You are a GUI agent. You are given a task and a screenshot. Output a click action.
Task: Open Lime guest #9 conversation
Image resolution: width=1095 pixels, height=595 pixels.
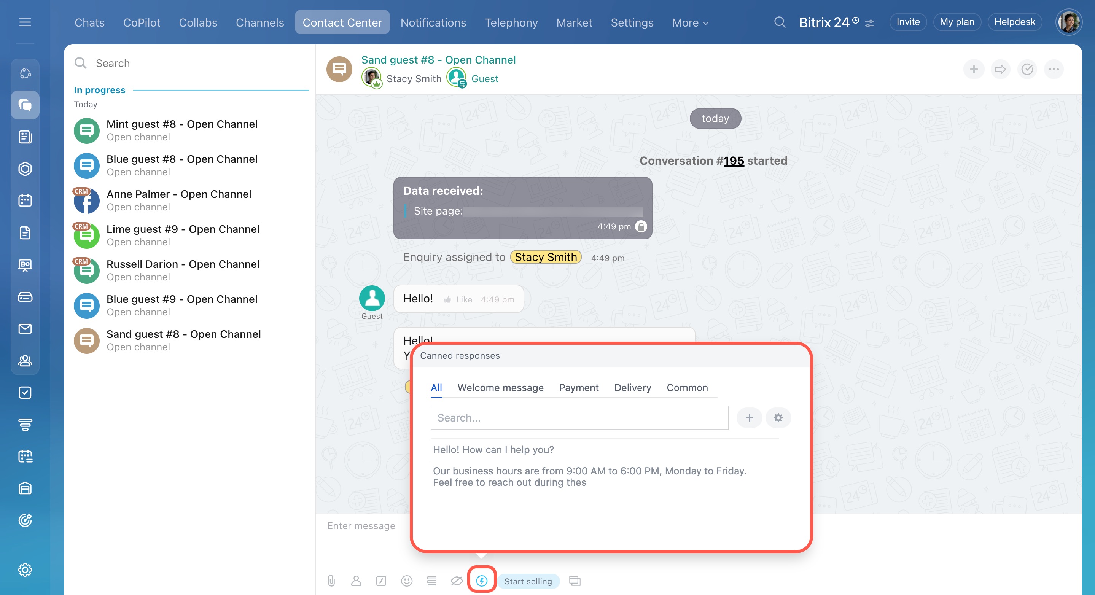[189, 235]
